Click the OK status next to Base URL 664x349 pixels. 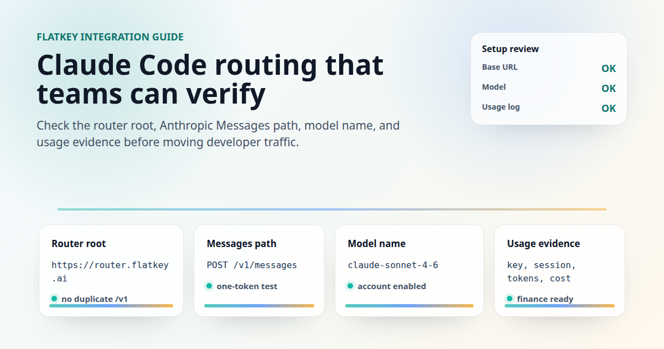click(x=609, y=69)
